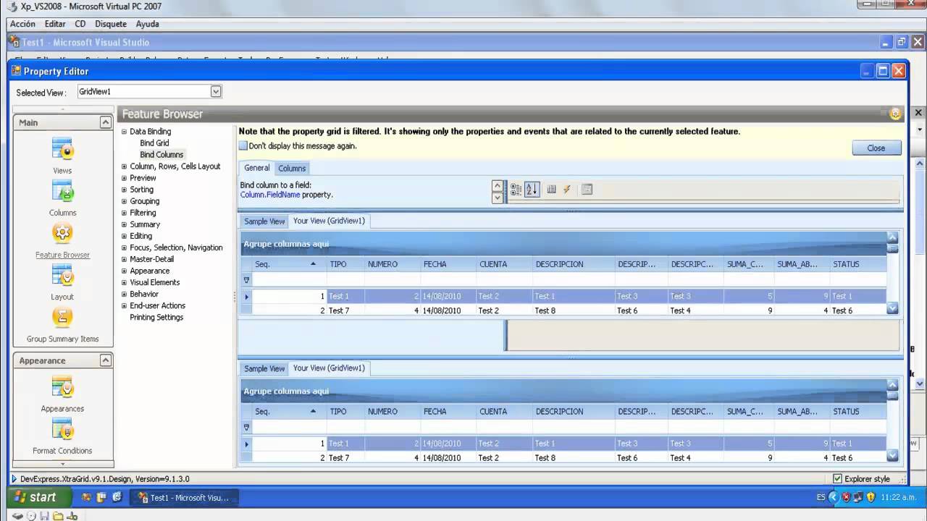Open the first Quick Launch icon
927x521 pixels.
point(86,498)
